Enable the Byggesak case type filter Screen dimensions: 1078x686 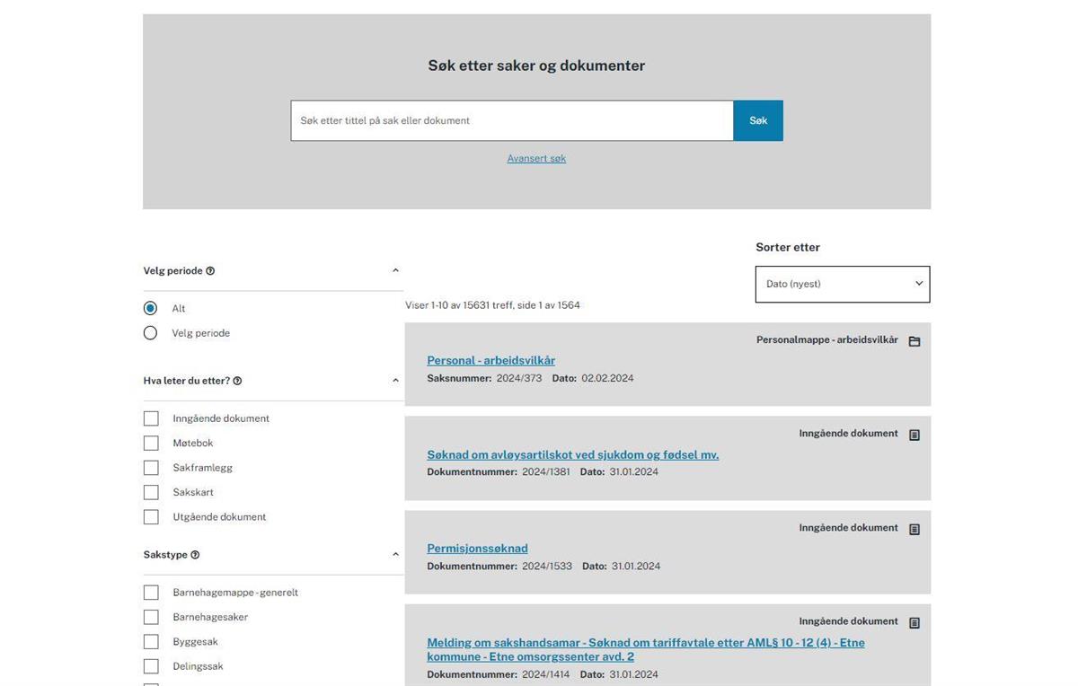pyautogui.click(x=151, y=641)
